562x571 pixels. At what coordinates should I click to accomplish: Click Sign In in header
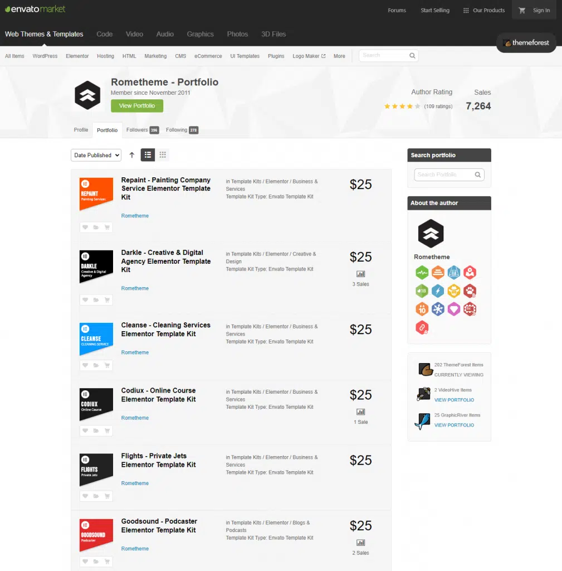[x=541, y=11]
